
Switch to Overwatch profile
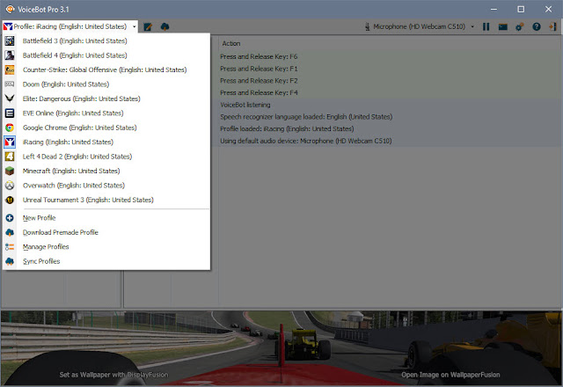click(106, 186)
